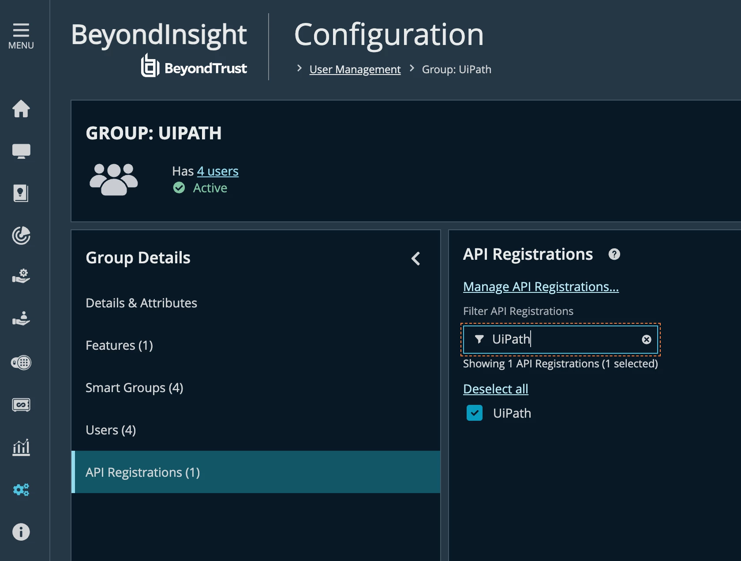Open the User Management breadcrumb link

[x=355, y=69]
